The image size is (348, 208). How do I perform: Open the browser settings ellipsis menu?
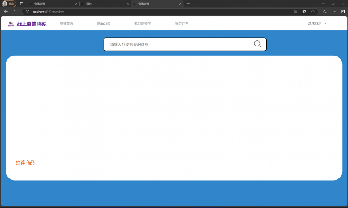334,12
